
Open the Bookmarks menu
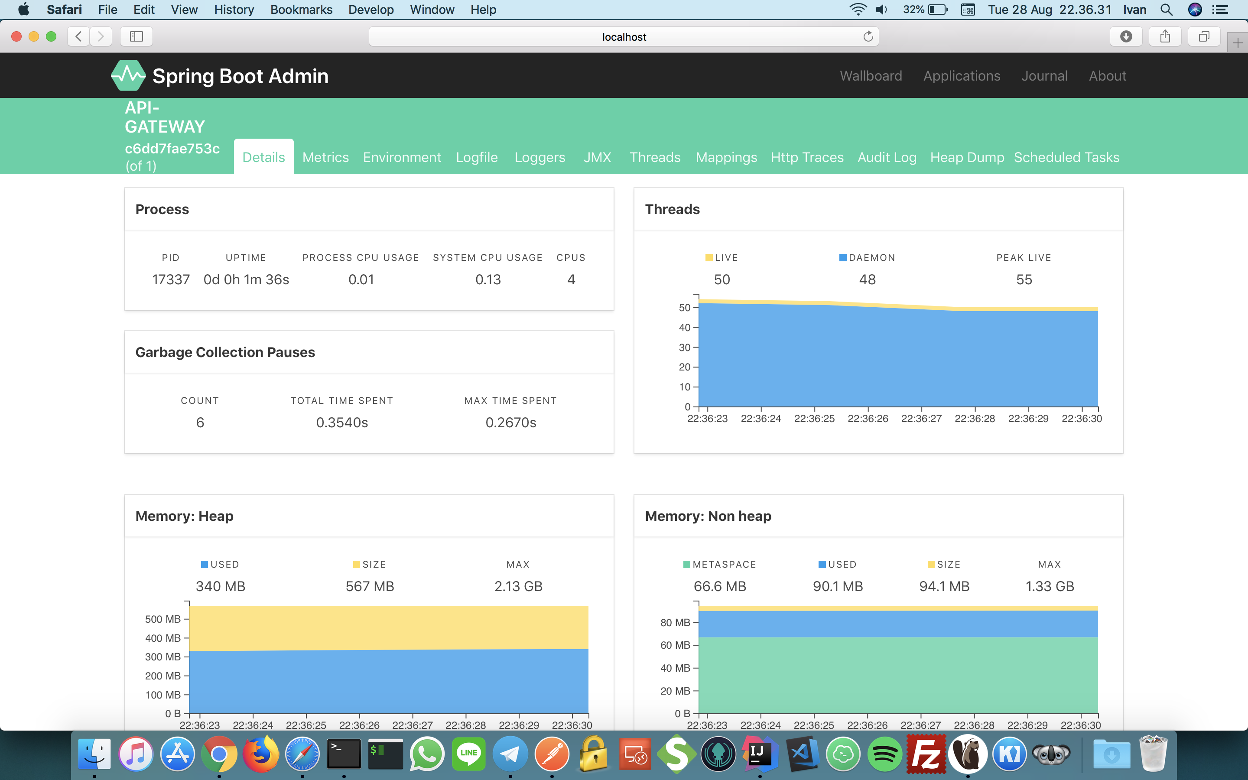click(301, 9)
